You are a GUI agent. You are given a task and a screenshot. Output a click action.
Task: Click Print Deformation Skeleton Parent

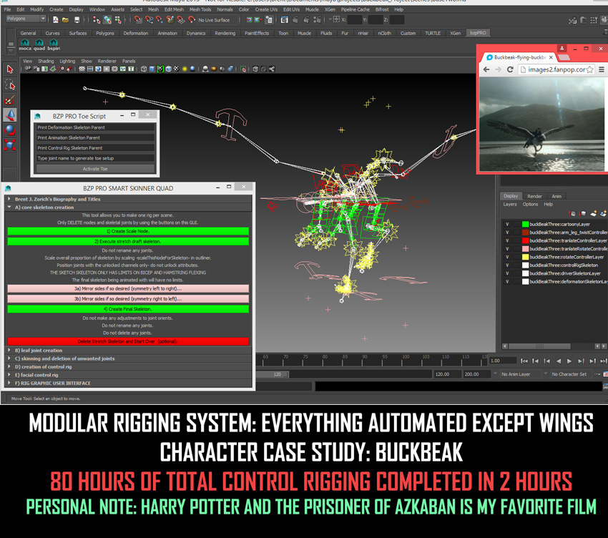95,127
